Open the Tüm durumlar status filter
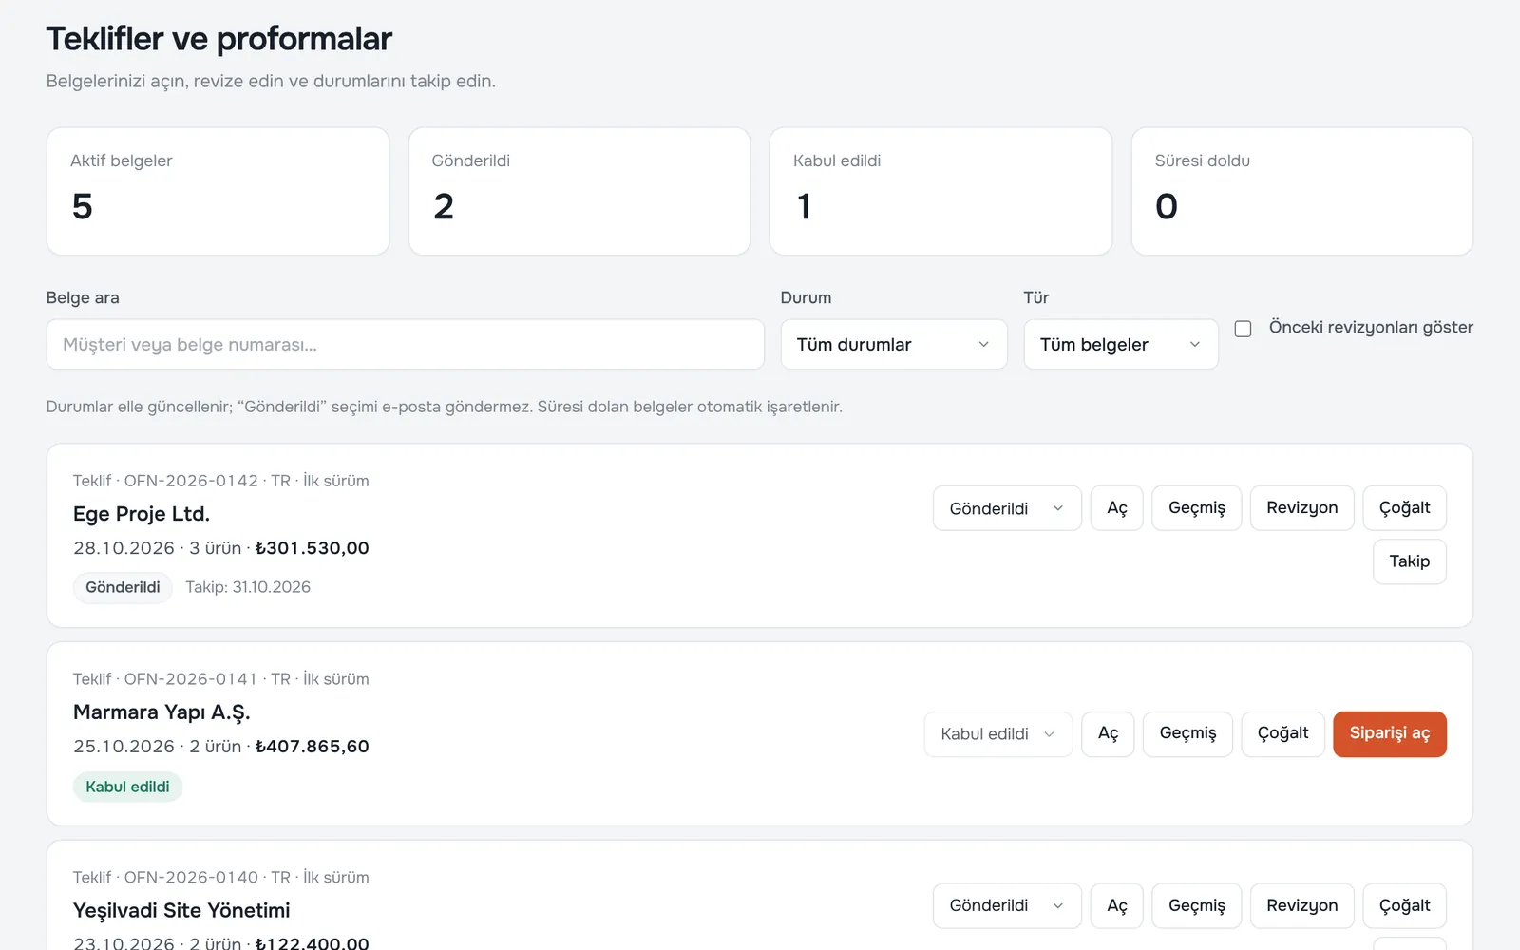Viewport: 1520px width, 950px height. pyautogui.click(x=893, y=344)
